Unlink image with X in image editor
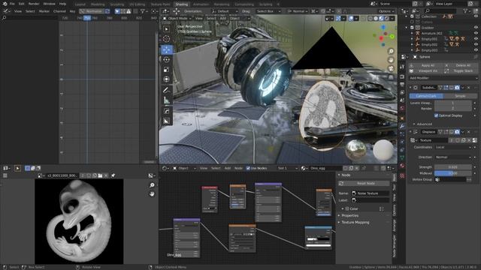Viewport: 481px width, 270px height. (x=106, y=175)
